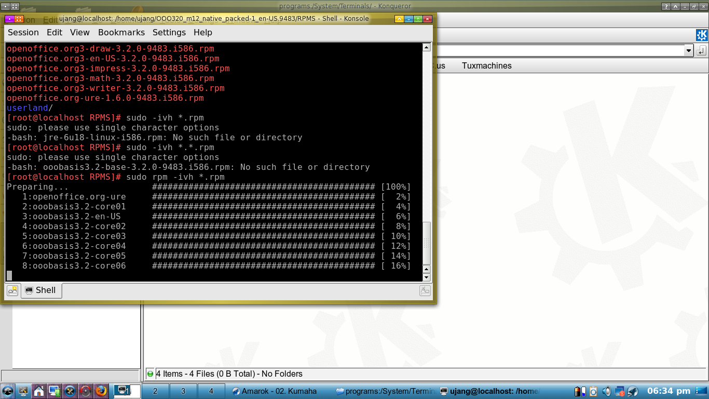709x399 pixels.
Task: Click the network disconnected tray icon
Action: click(x=620, y=391)
